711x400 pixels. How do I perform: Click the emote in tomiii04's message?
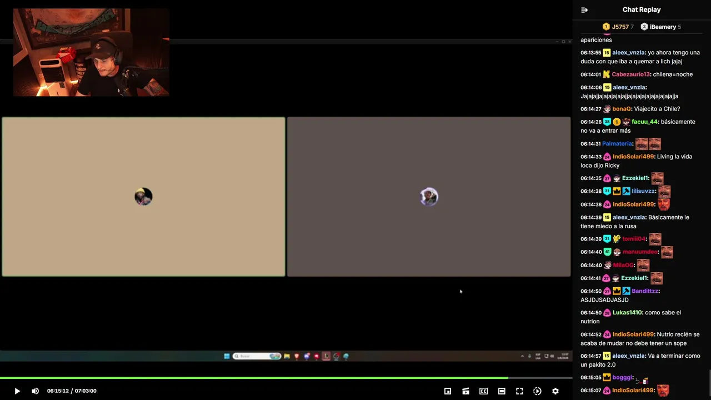[x=655, y=239]
